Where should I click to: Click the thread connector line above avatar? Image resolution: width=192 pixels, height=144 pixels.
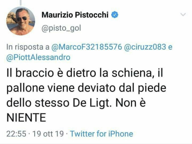21,3
